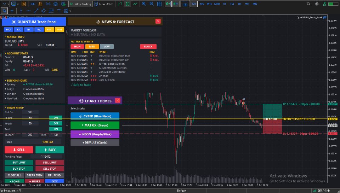The image size is (340, 193).
Task: Zoom out on the chart
Action: click(152, 4)
